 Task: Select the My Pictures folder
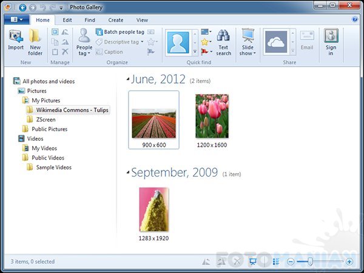(x=41, y=100)
